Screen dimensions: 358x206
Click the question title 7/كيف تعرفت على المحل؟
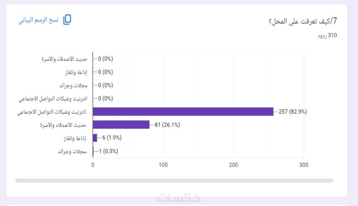pos(303,21)
